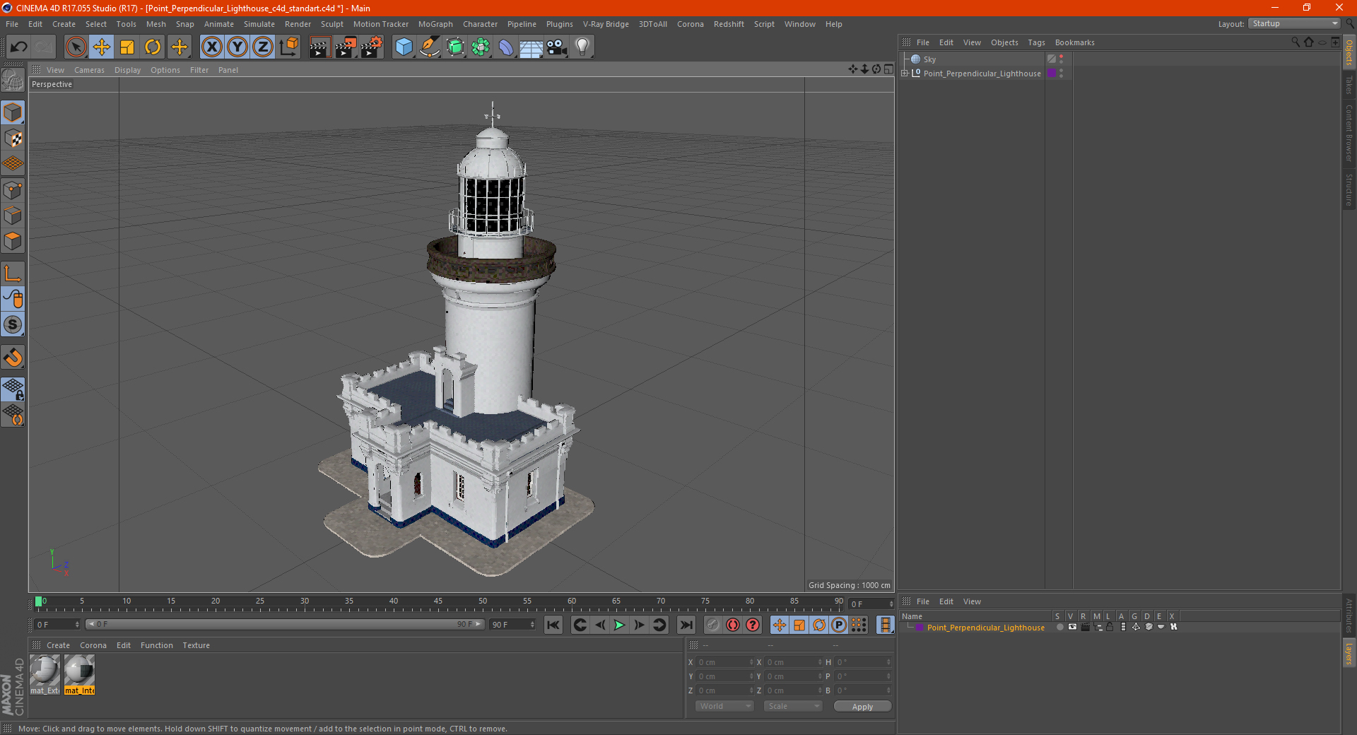Screen dimensions: 1357x735
Task: Click the stepper of the 0 F start-frame field
Action: pyautogui.click(x=77, y=625)
